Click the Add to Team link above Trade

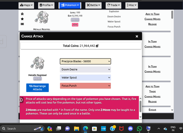[x=152, y=86]
